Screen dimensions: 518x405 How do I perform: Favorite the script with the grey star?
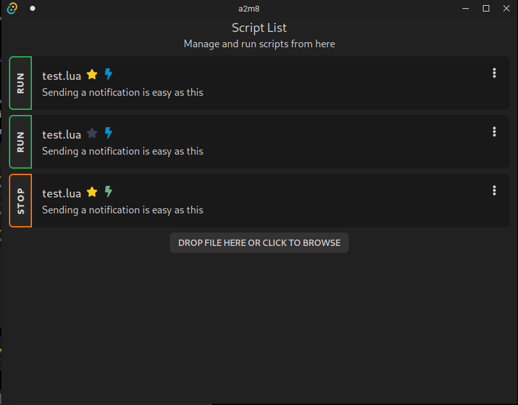(x=92, y=134)
